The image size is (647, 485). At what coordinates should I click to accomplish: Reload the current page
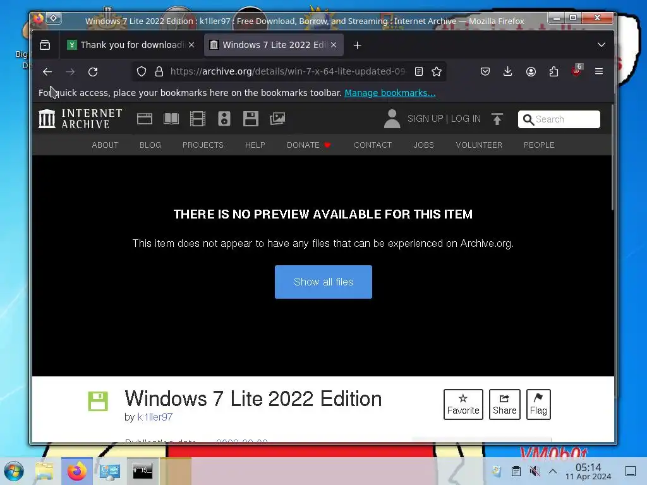click(93, 72)
